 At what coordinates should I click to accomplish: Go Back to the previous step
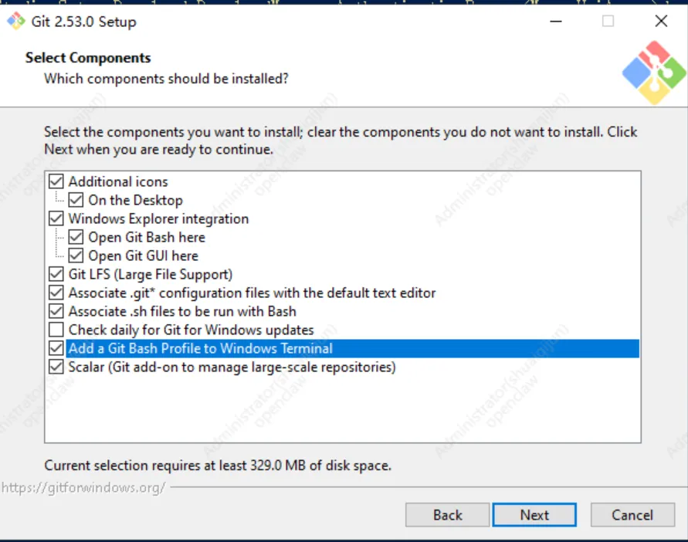click(447, 515)
